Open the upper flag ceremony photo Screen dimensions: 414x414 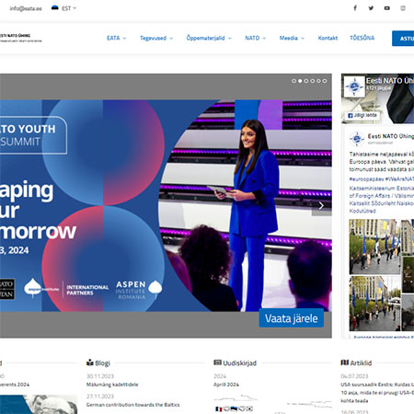[x=374, y=247]
